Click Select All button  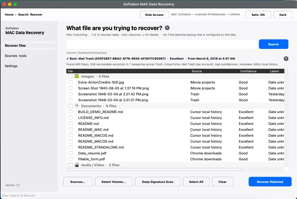196,182
